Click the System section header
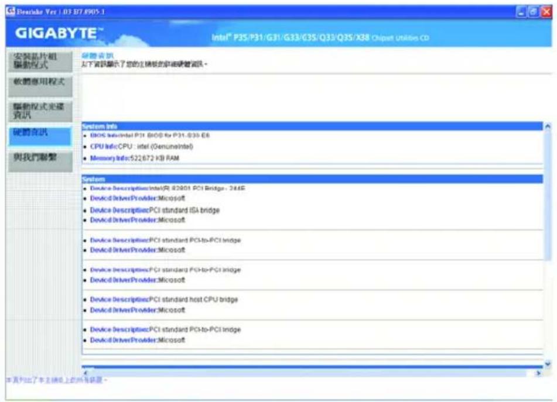The image size is (557, 402). click(x=312, y=179)
